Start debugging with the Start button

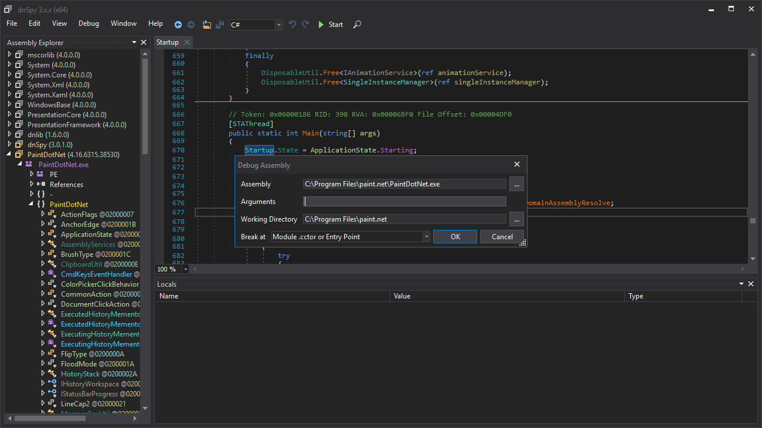pyautogui.click(x=331, y=25)
